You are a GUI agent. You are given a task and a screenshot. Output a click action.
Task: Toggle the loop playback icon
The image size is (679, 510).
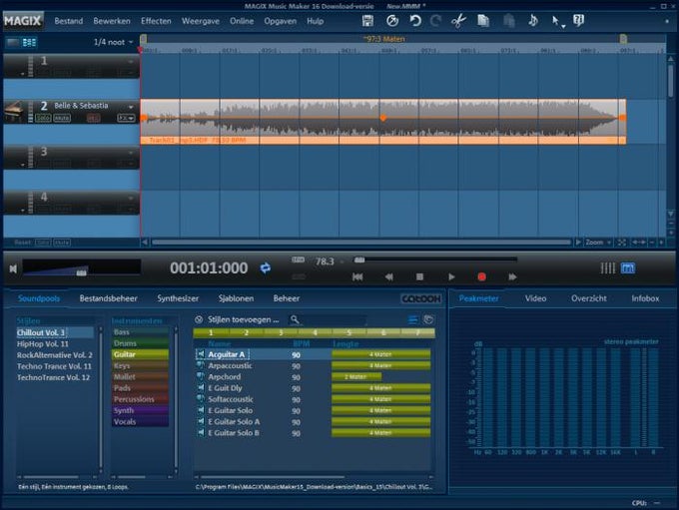click(x=266, y=268)
